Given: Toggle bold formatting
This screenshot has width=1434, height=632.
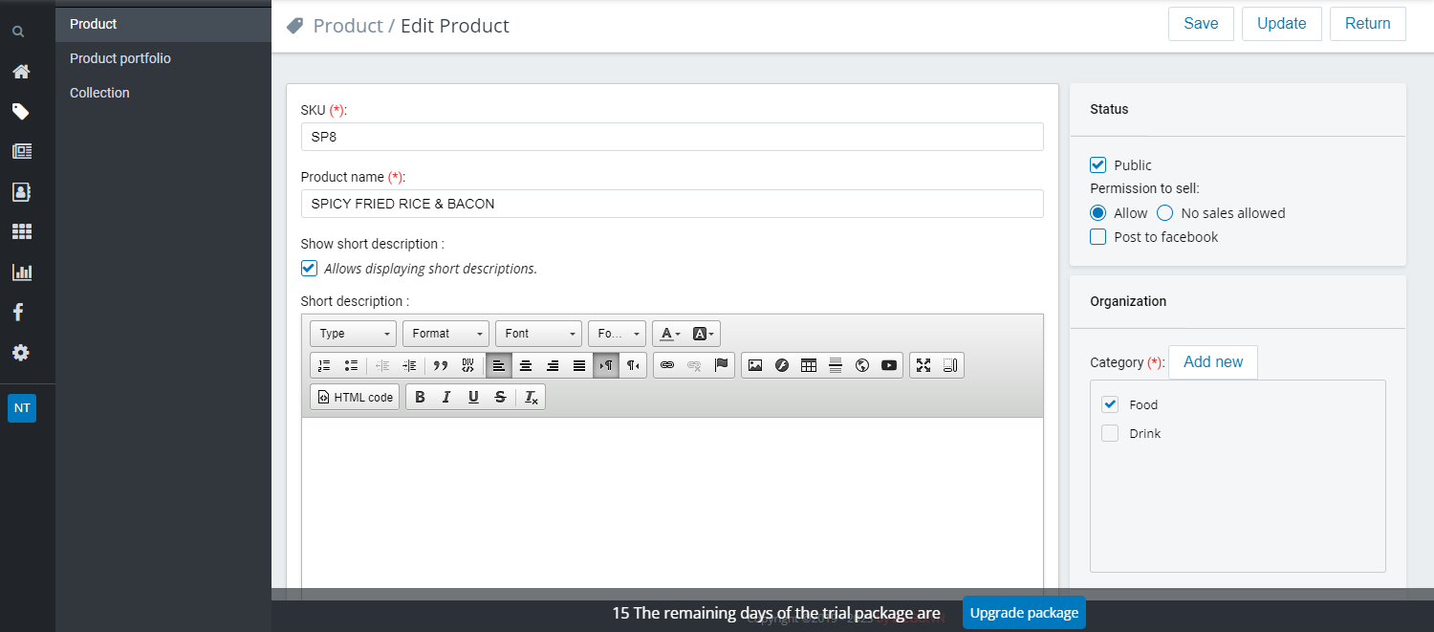Looking at the screenshot, I should (x=420, y=398).
